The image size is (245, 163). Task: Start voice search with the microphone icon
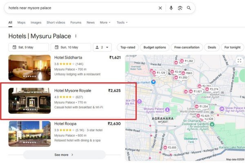(x=171, y=8)
